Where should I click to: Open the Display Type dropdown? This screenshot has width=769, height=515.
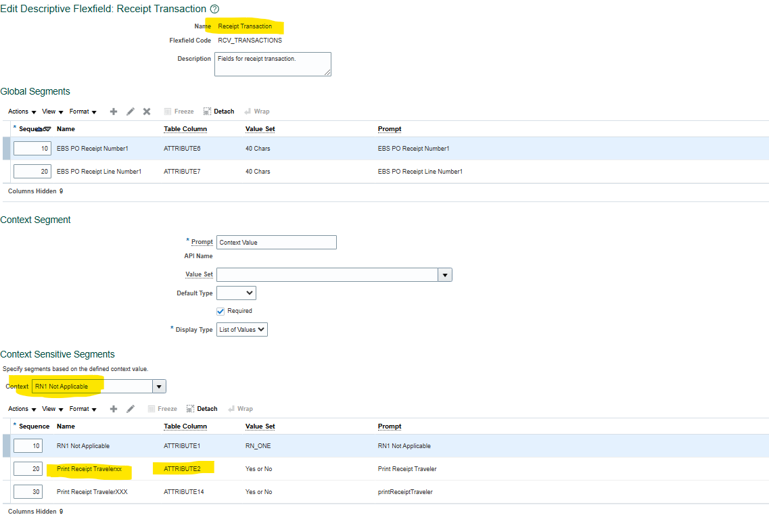click(241, 330)
